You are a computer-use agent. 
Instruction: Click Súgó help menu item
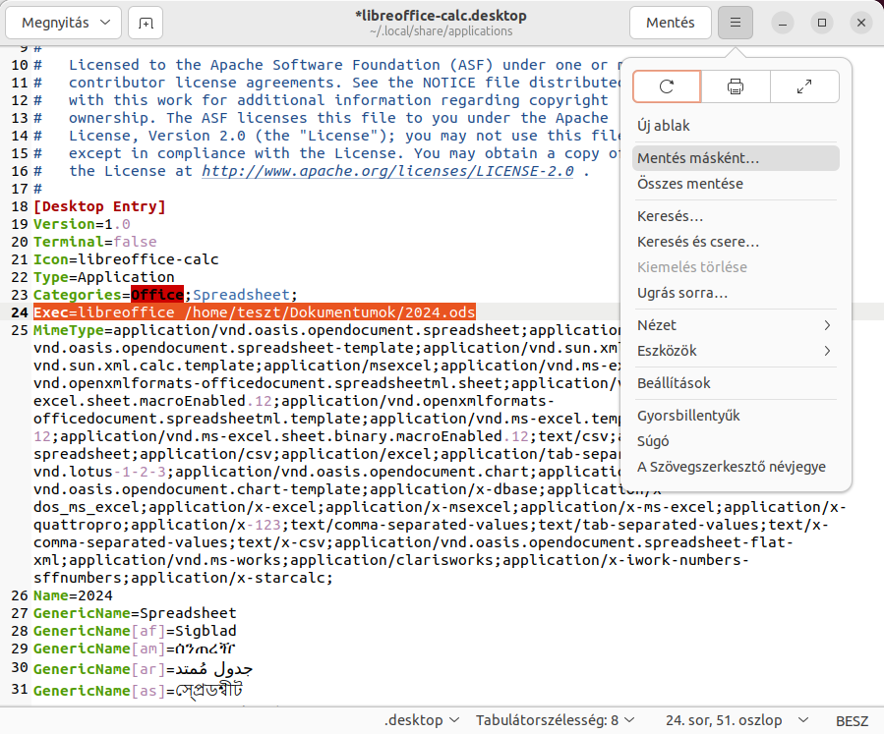click(x=736, y=441)
